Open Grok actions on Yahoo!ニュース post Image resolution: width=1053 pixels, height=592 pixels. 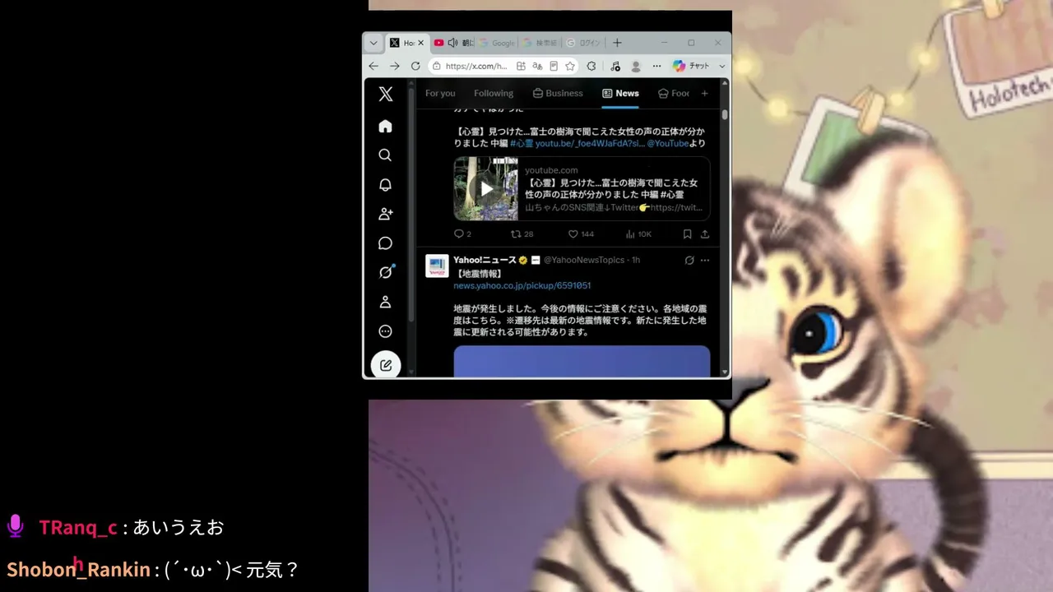(x=689, y=261)
